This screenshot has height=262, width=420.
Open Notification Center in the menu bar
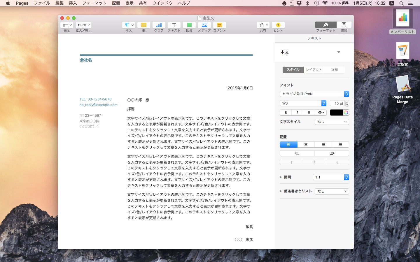pyautogui.click(x=410, y=3)
